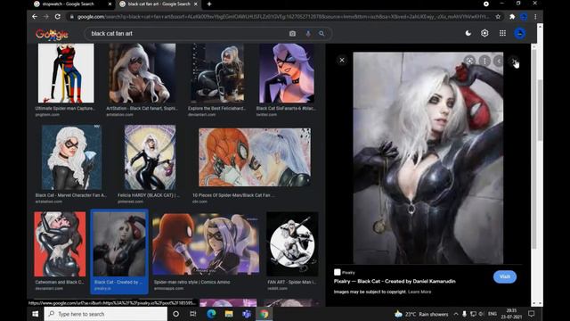The height and width of the screenshot is (321, 570).
Task: Click the Type here to search taskbar box
Action: [x=106, y=314]
